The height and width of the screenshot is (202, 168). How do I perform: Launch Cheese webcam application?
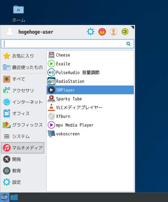(x=90, y=55)
